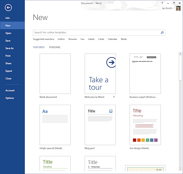Click the back arrow circle icon
The width and height of the screenshot is (183, 174).
coord(8,8)
